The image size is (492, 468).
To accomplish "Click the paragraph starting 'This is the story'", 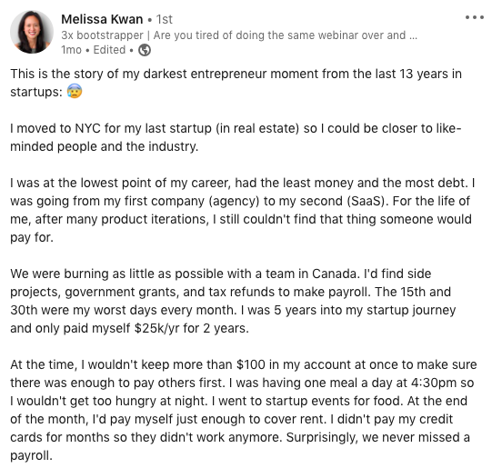I will pyautogui.click(x=236, y=83).
